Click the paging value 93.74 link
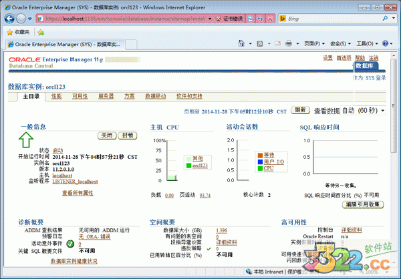The height and width of the screenshot is (279, 401). (x=205, y=196)
